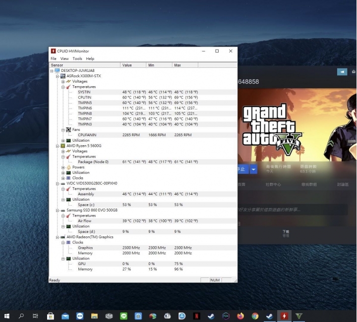The width and height of the screenshot is (357, 322).
Task: Open the Mail app from taskbar
Action: [x=65, y=316]
